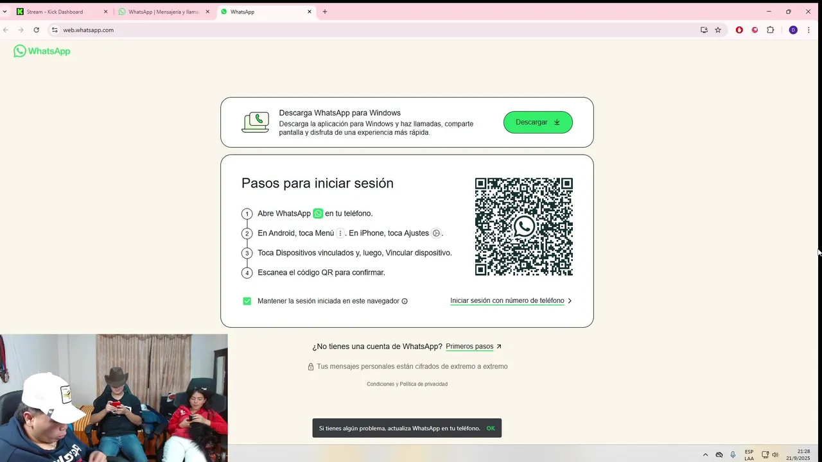
Task: Click the site information icon in address bar
Action: click(x=55, y=30)
